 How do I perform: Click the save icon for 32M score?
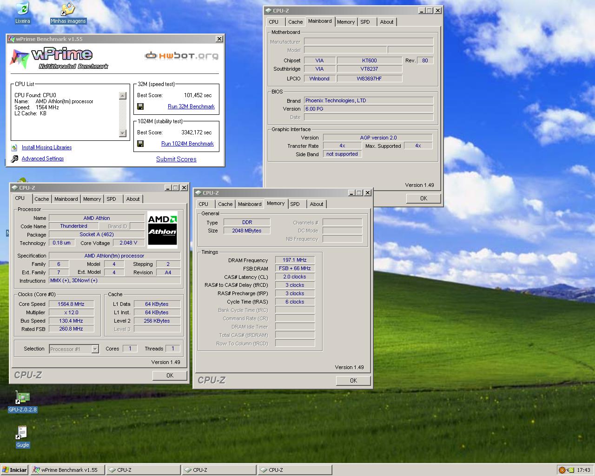pyautogui.click(x=140, y=106)
